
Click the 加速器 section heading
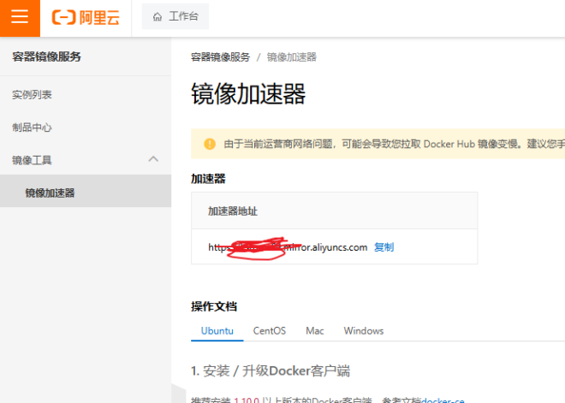coord(208,179)
